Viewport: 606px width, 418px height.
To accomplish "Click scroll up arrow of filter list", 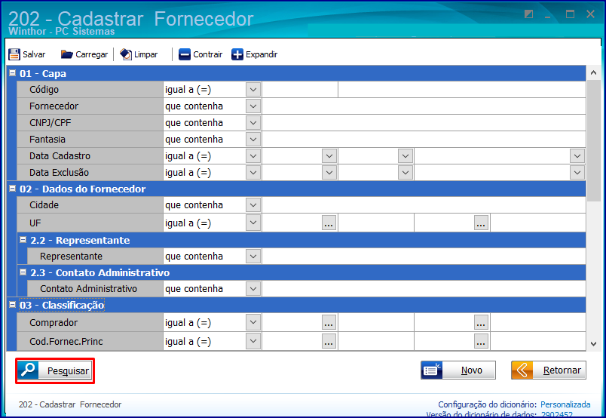I will (594, 72).
